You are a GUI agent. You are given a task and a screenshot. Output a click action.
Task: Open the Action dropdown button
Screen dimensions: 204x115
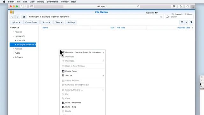pos(46,22)
